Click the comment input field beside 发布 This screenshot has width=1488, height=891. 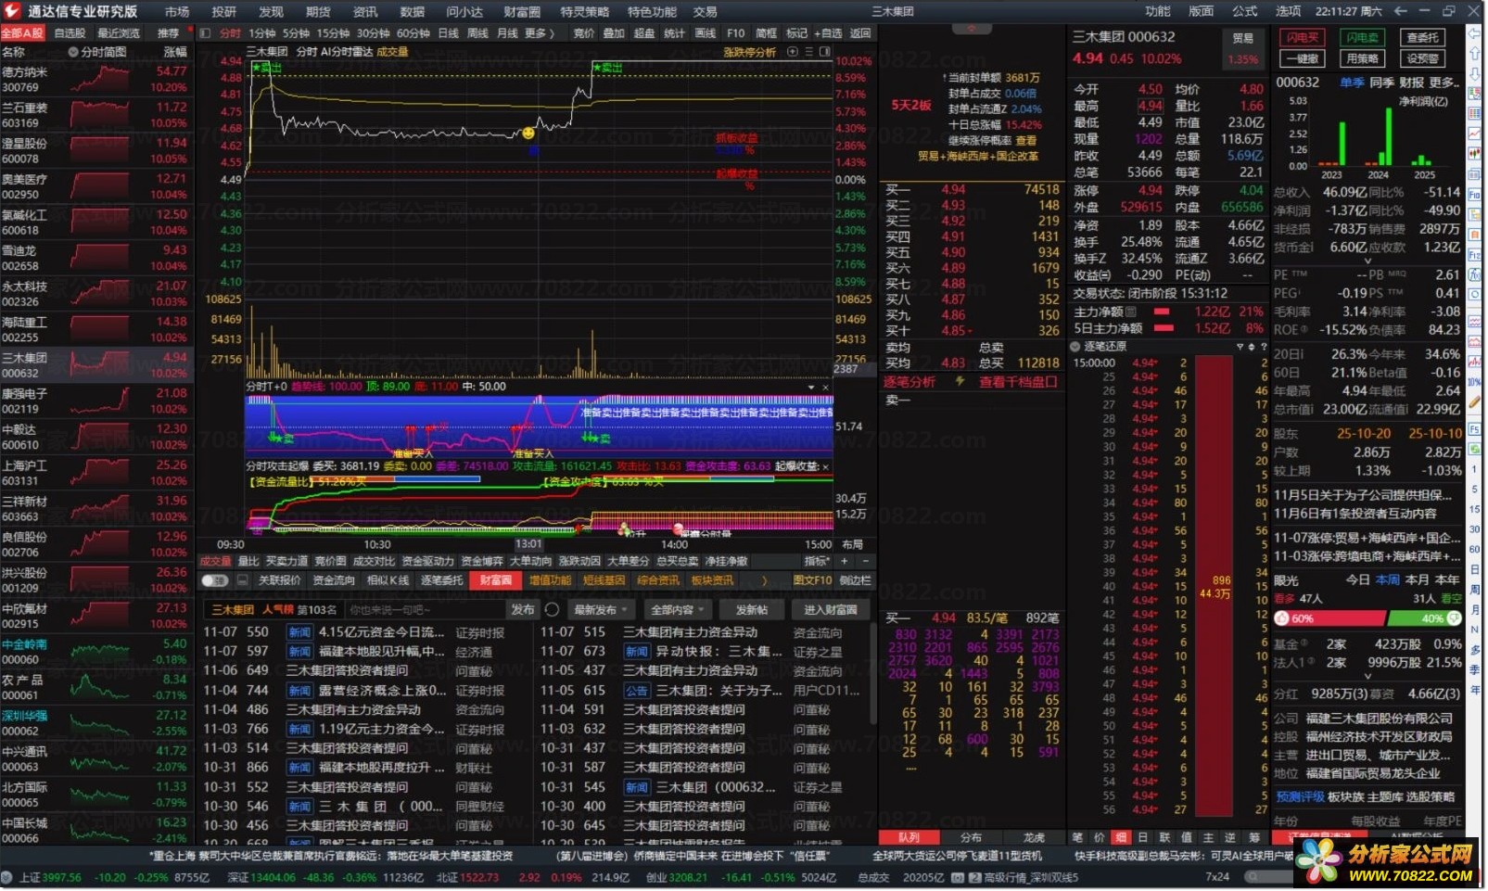[425, 610]
